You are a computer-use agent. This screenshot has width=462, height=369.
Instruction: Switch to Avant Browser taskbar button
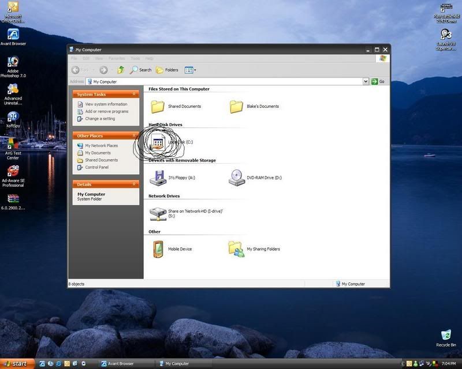click(x=124, y=364)
